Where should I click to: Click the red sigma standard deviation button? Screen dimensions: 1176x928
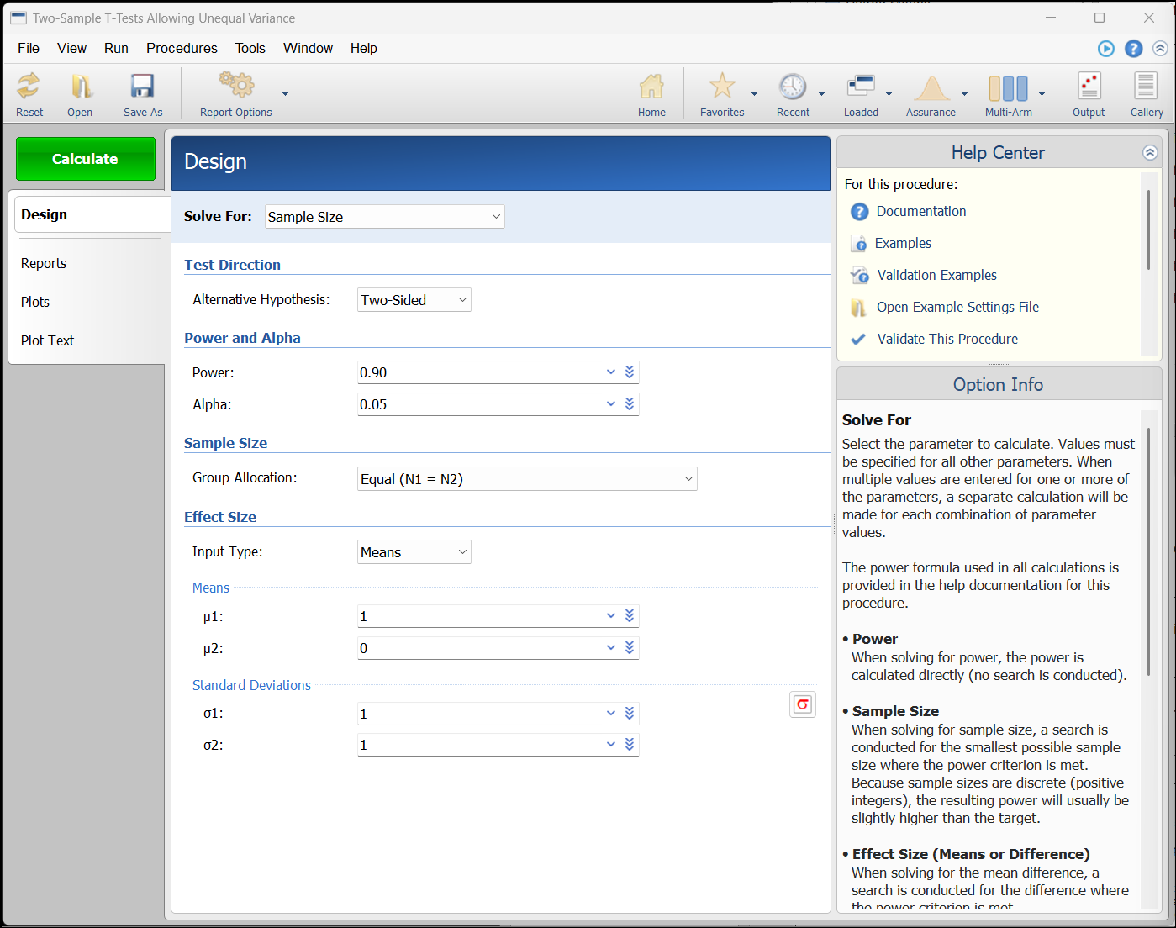803,704
